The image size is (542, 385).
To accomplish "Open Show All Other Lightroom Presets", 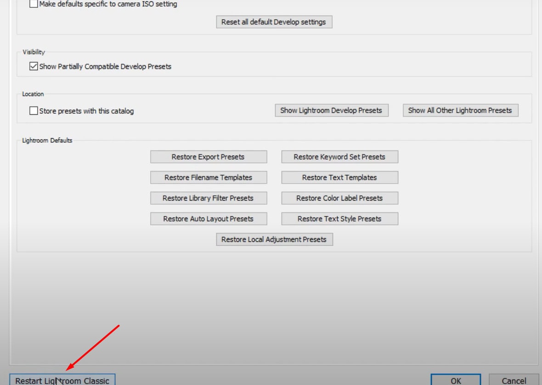I will (460, 111).
